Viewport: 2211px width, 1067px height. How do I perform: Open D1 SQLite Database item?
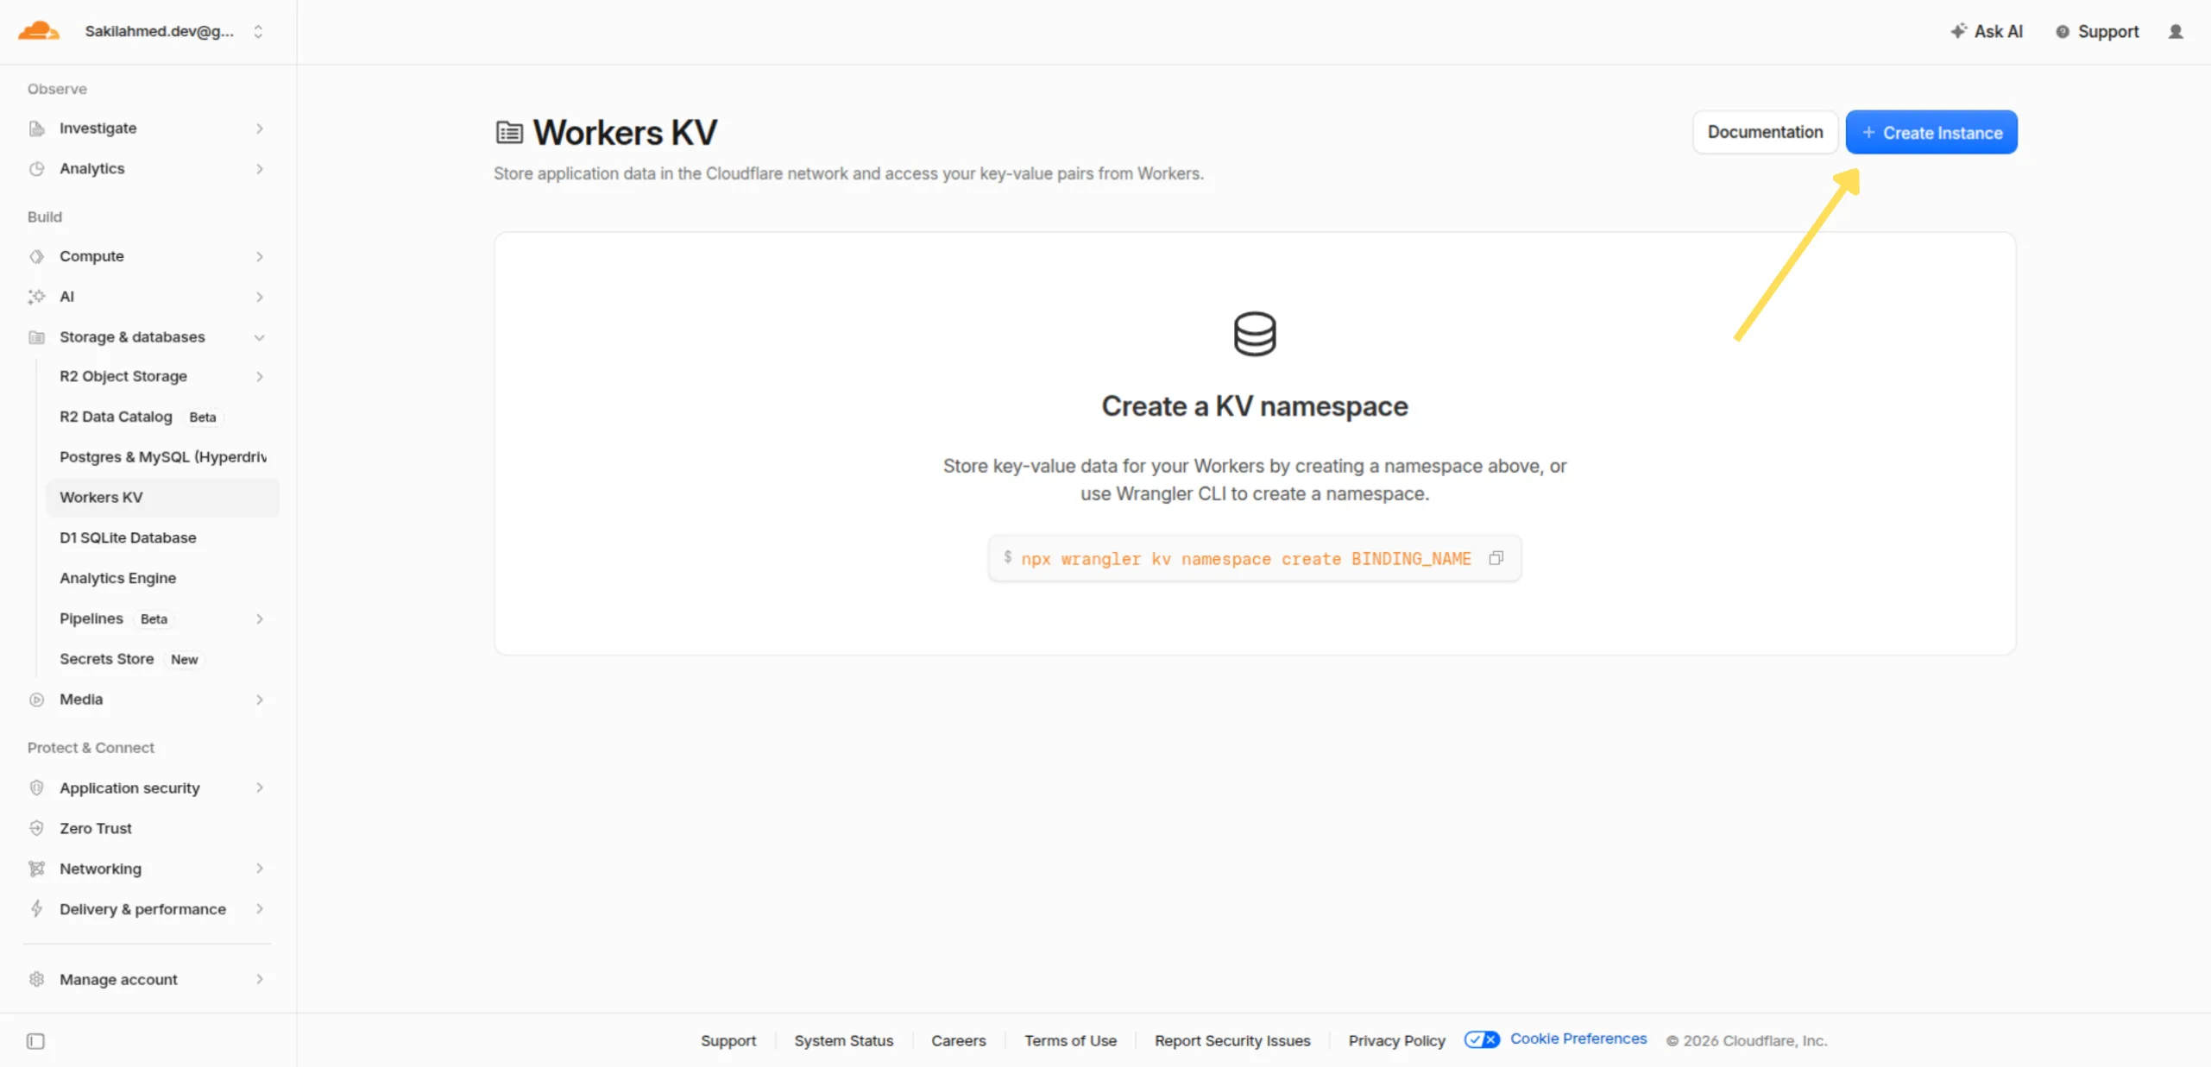[162, 538]
